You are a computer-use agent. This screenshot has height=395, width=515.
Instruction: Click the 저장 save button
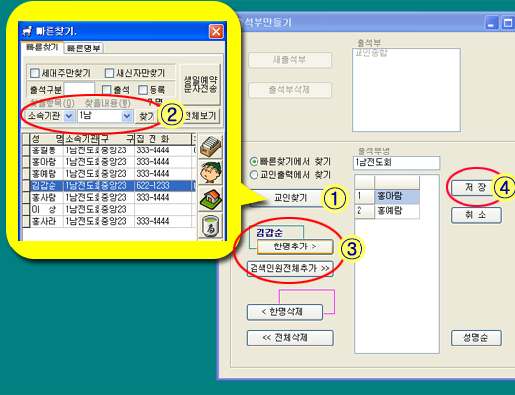click(x=475, y=187)
